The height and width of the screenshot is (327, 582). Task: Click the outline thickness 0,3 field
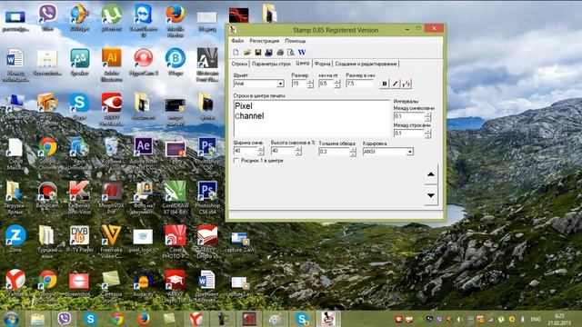tap(334, 152)
